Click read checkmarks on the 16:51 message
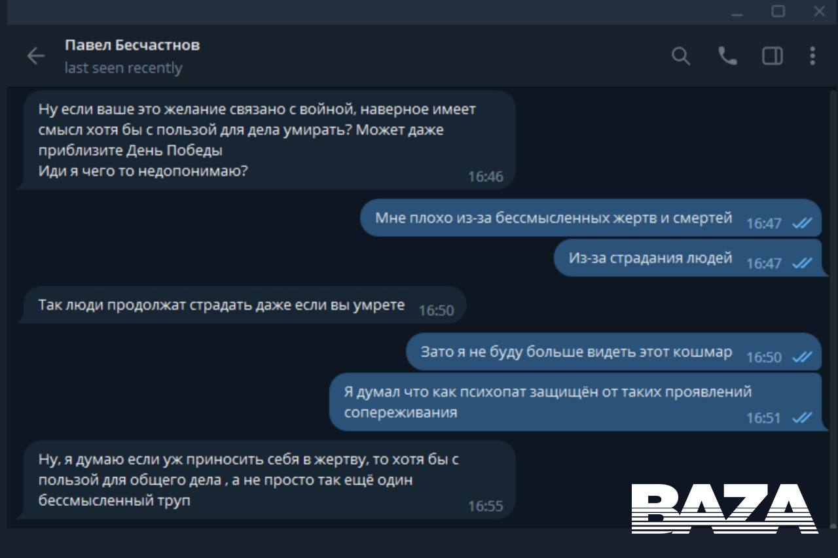 (x=802, y=417)
